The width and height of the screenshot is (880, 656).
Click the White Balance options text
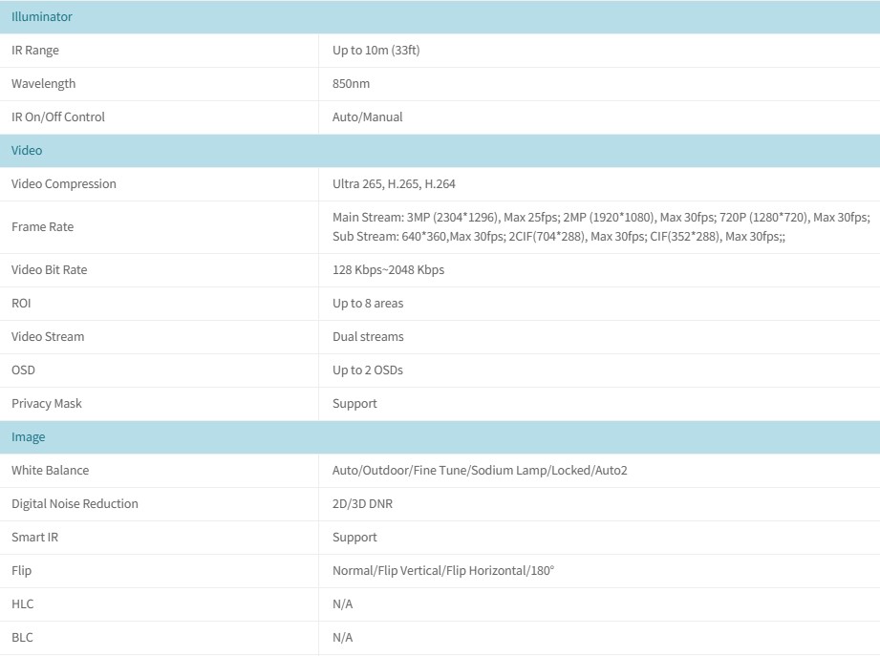480,471
